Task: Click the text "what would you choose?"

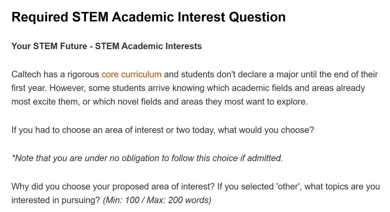Action: [266, 130]
